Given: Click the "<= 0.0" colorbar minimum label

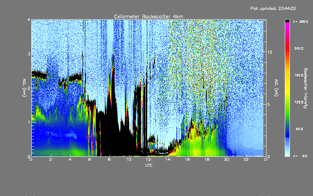Looking at the screenshot, I should [300, 156].
